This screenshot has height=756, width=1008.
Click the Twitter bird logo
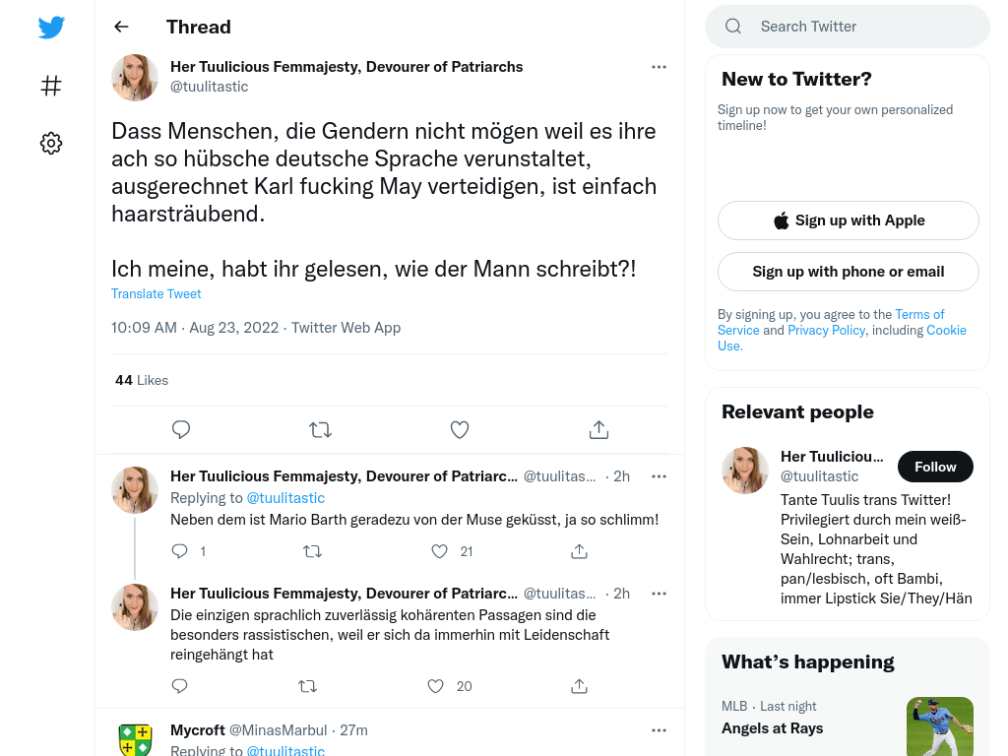pos(51,27)
